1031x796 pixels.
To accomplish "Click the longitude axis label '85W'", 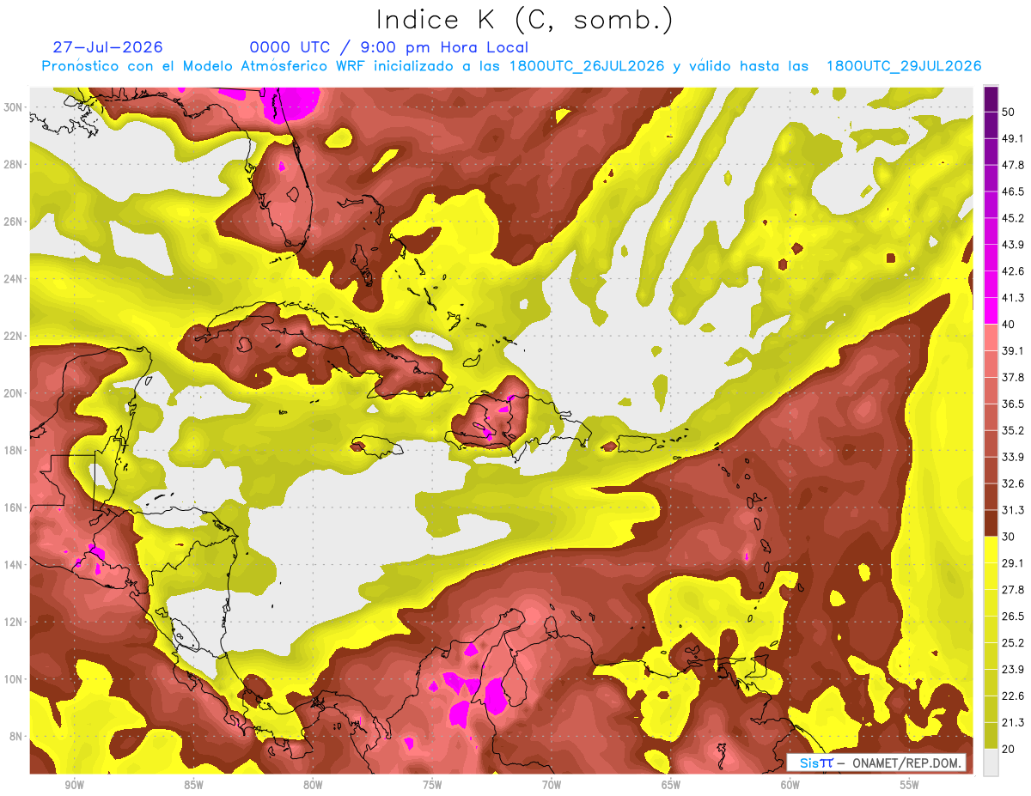I will click(x=193, y=785).
